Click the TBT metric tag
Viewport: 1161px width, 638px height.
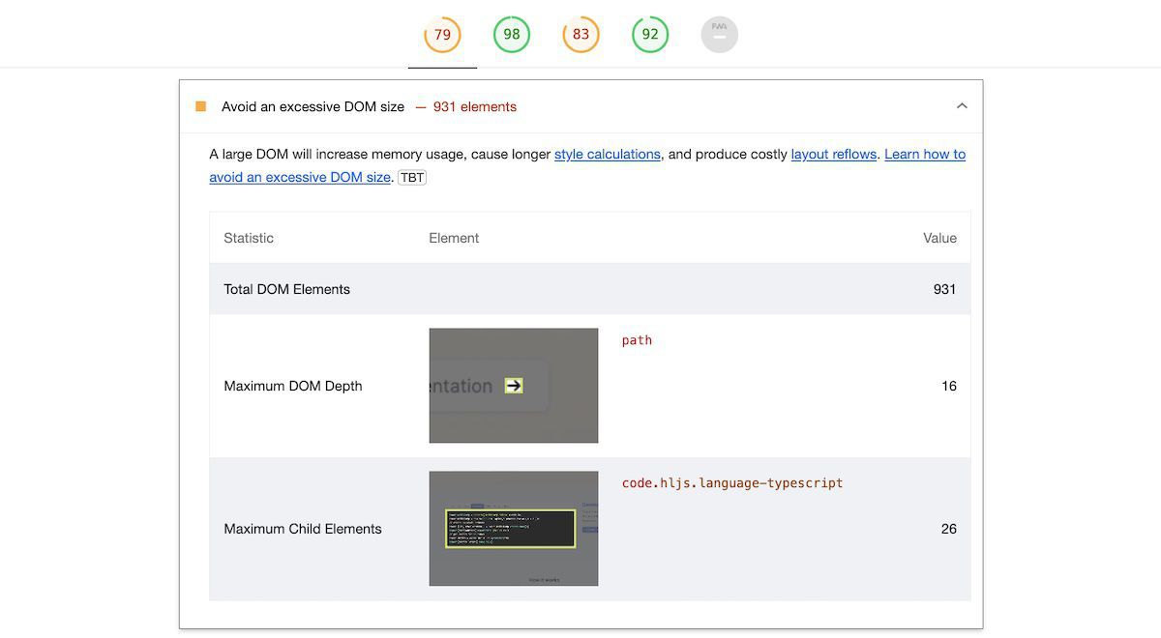pos(412,178)
